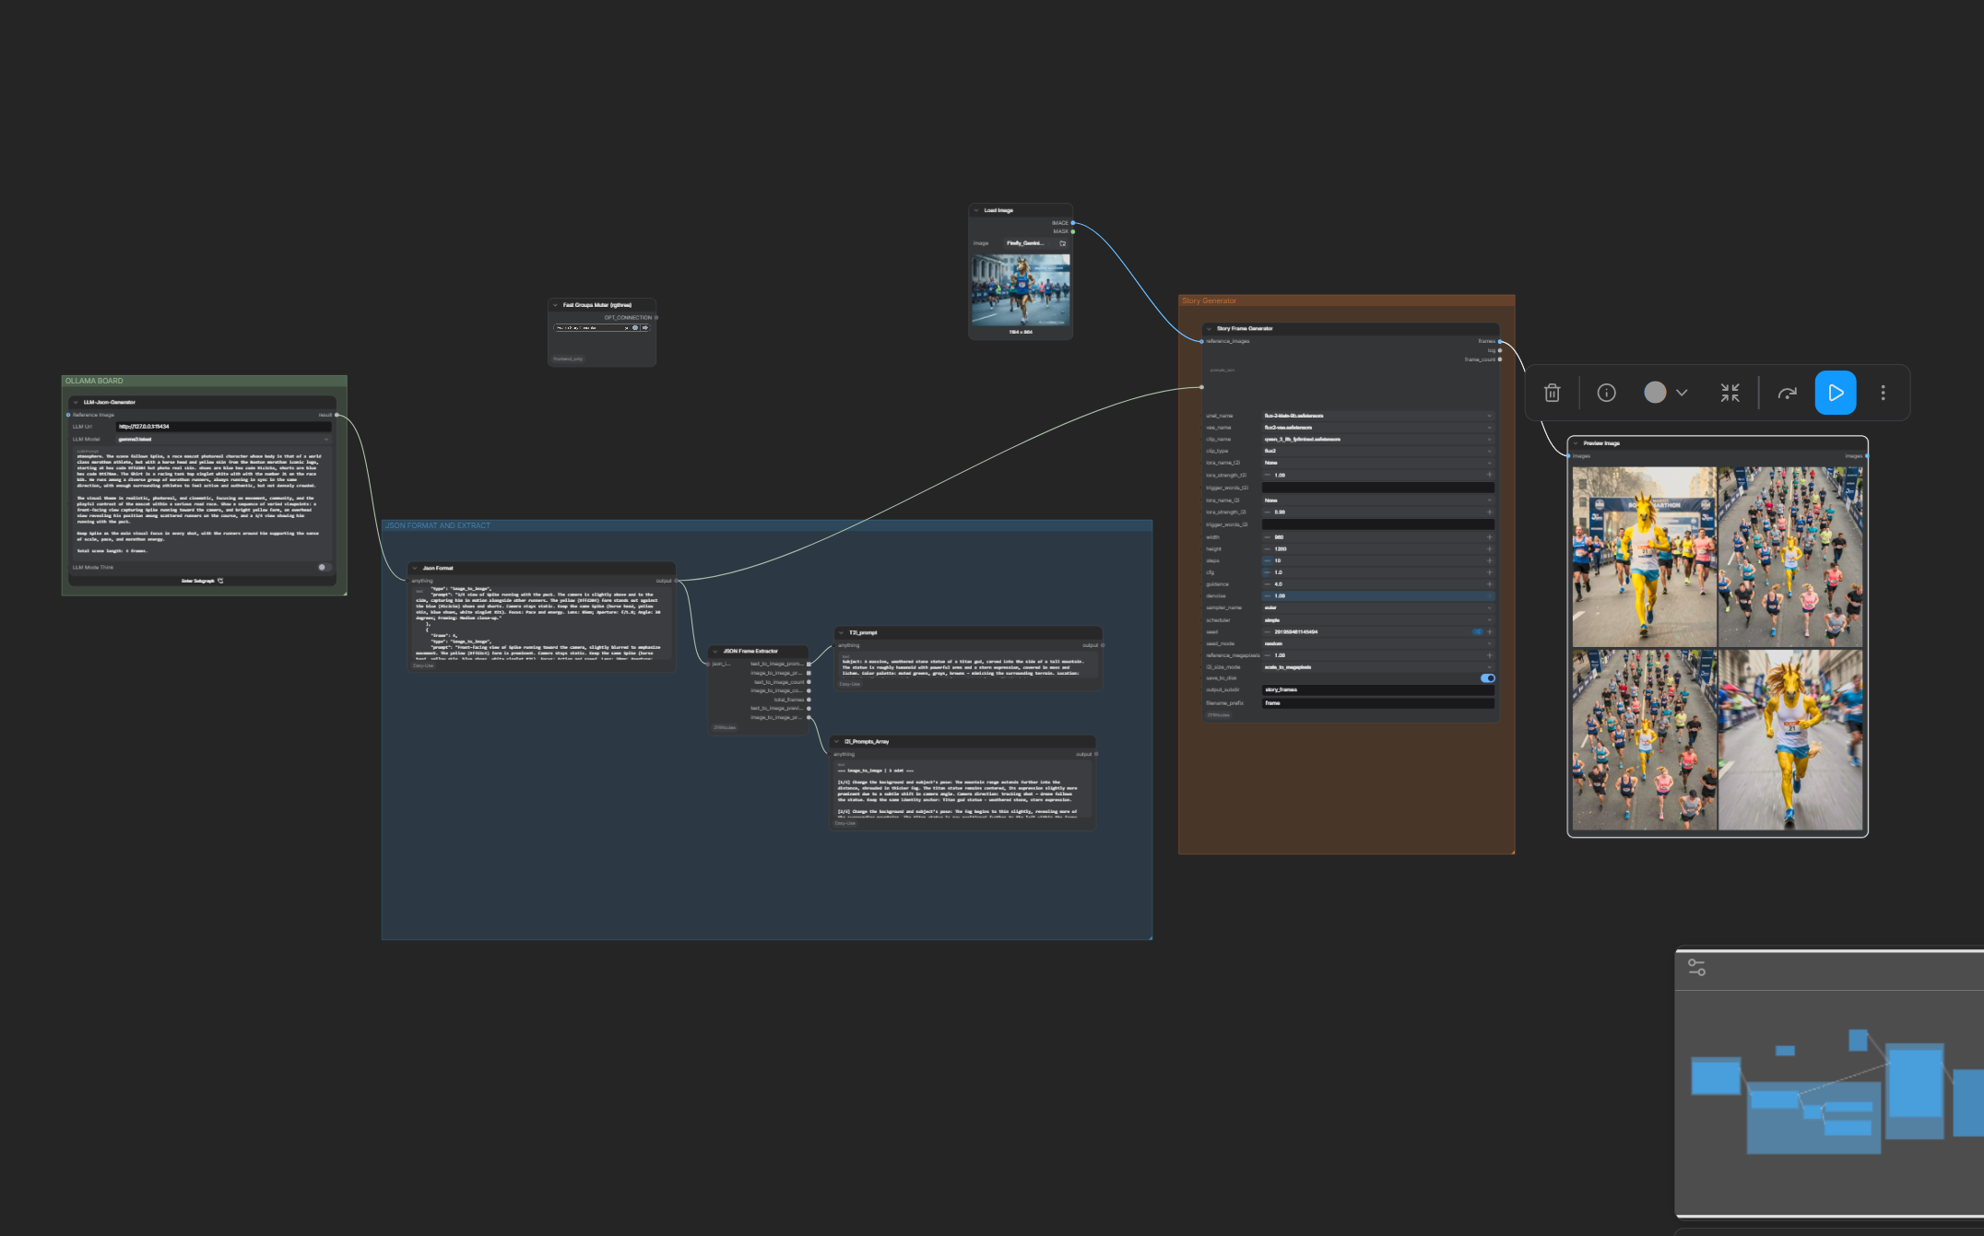Decrease lora_strength_i2i with minus icon
The width and height of the screenshot is (1984, 1236).
[x=1267, y=512]
